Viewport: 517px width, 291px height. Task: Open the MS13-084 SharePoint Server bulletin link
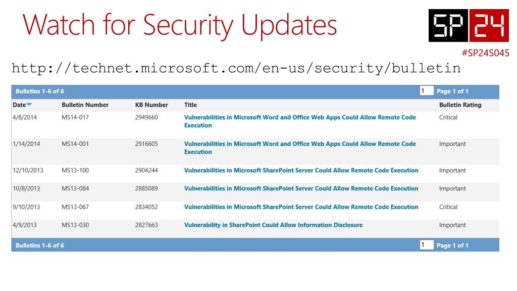[x=301, y=188]
